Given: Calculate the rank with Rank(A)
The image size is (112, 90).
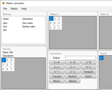Looking at the screenshot, I should coord(73,76).
